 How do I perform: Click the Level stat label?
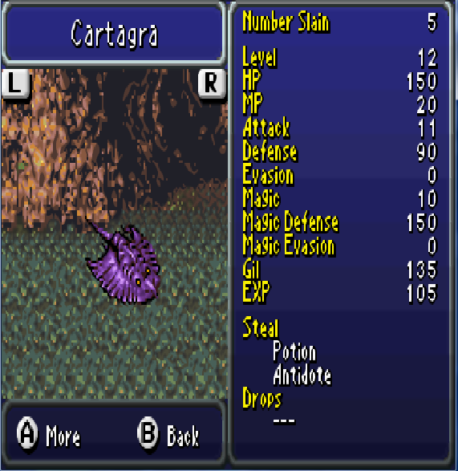coord(260,57)
